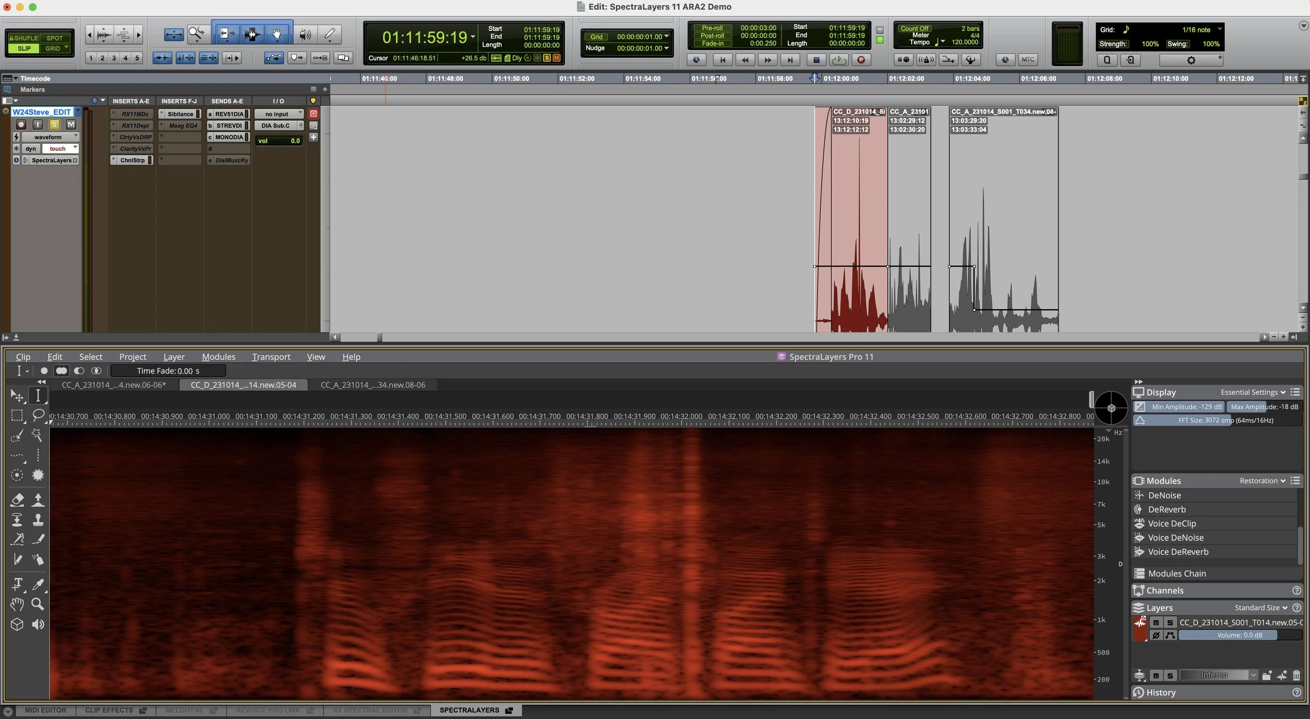Click the Pro Tools Pencil tool
Image resolution: width=1310 pixels, height=719 pixels.
(330, 35)
